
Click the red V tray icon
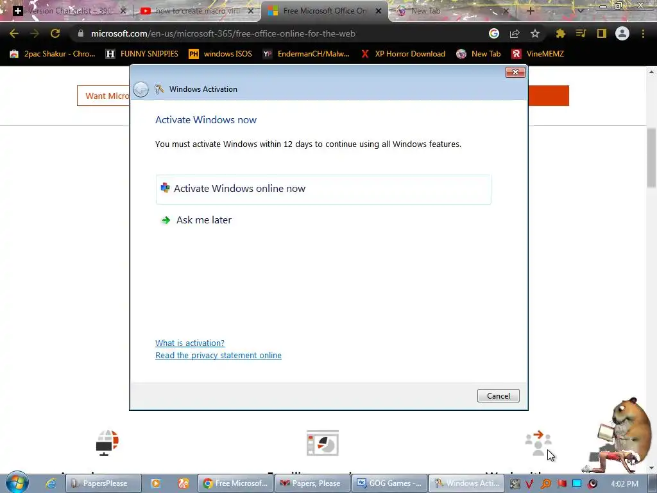(x=529, y=484)
